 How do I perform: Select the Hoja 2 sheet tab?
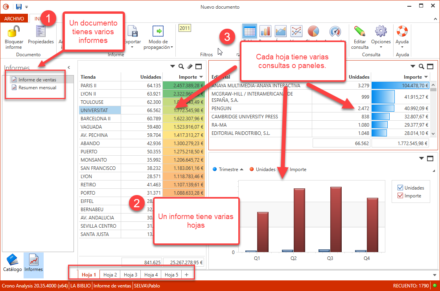(109, 274)
